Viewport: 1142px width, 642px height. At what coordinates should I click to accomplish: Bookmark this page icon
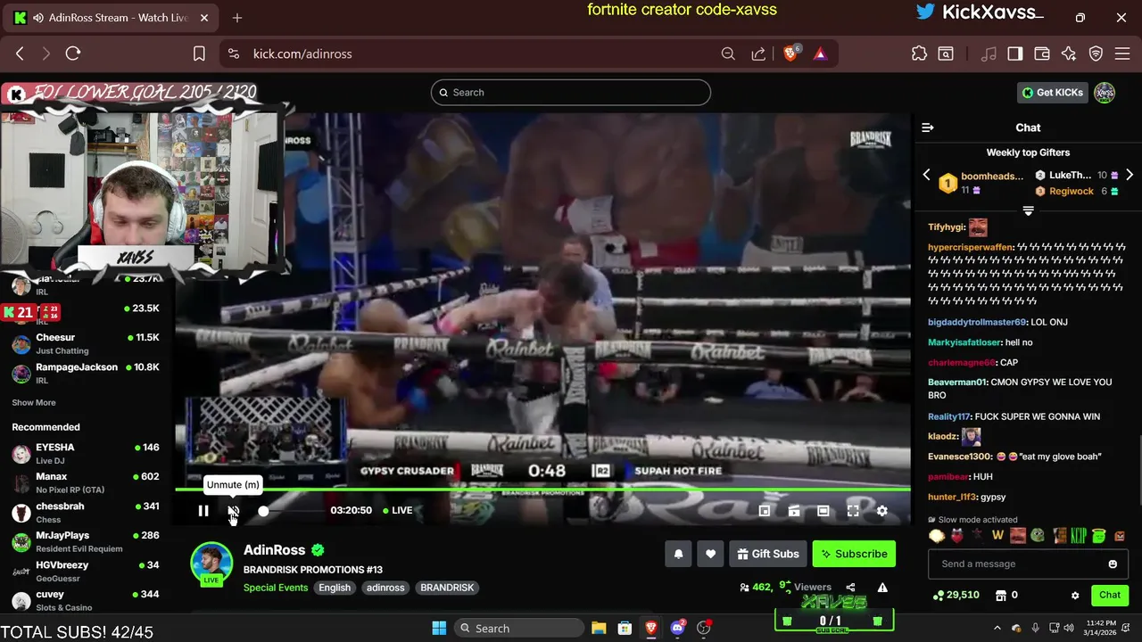pyautogui.click(x=199, y=53)
